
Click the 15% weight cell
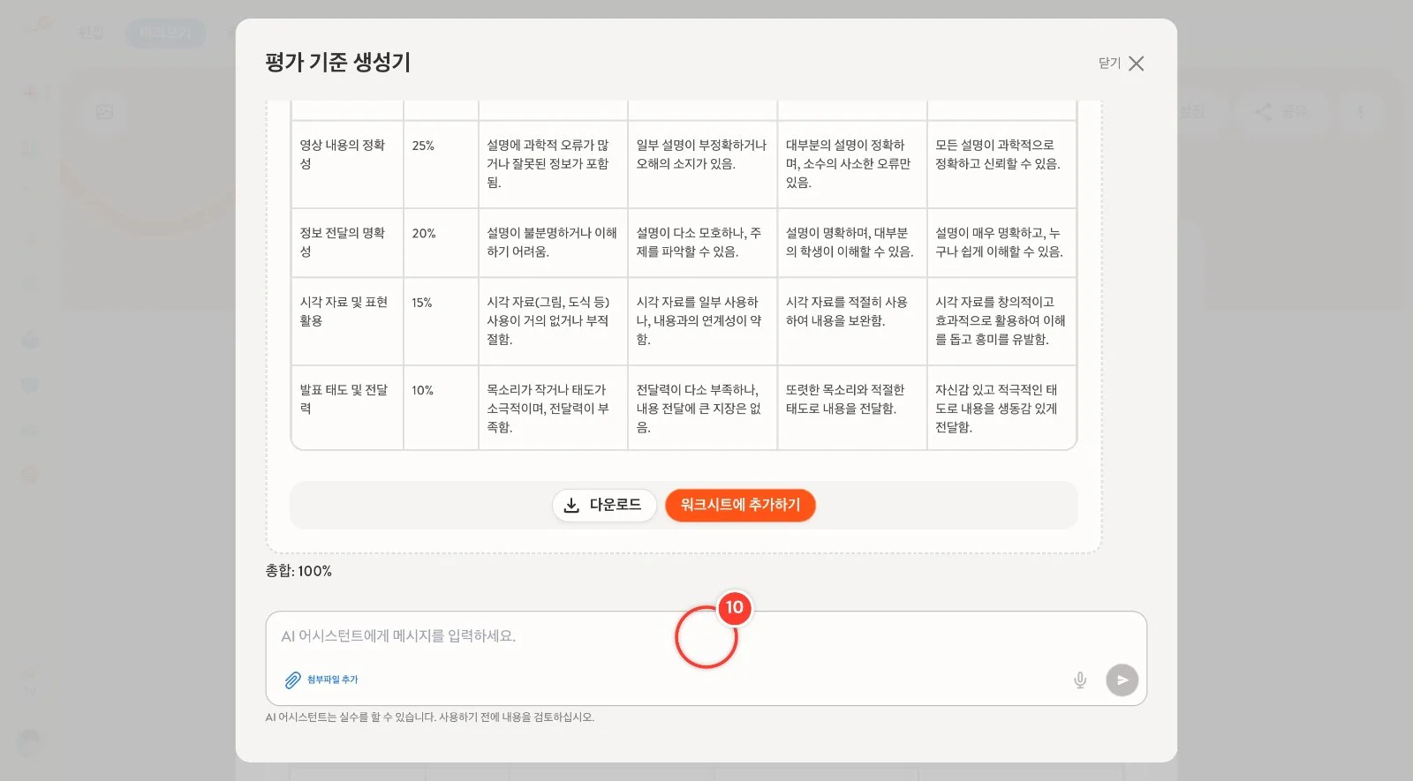(441, 321)
